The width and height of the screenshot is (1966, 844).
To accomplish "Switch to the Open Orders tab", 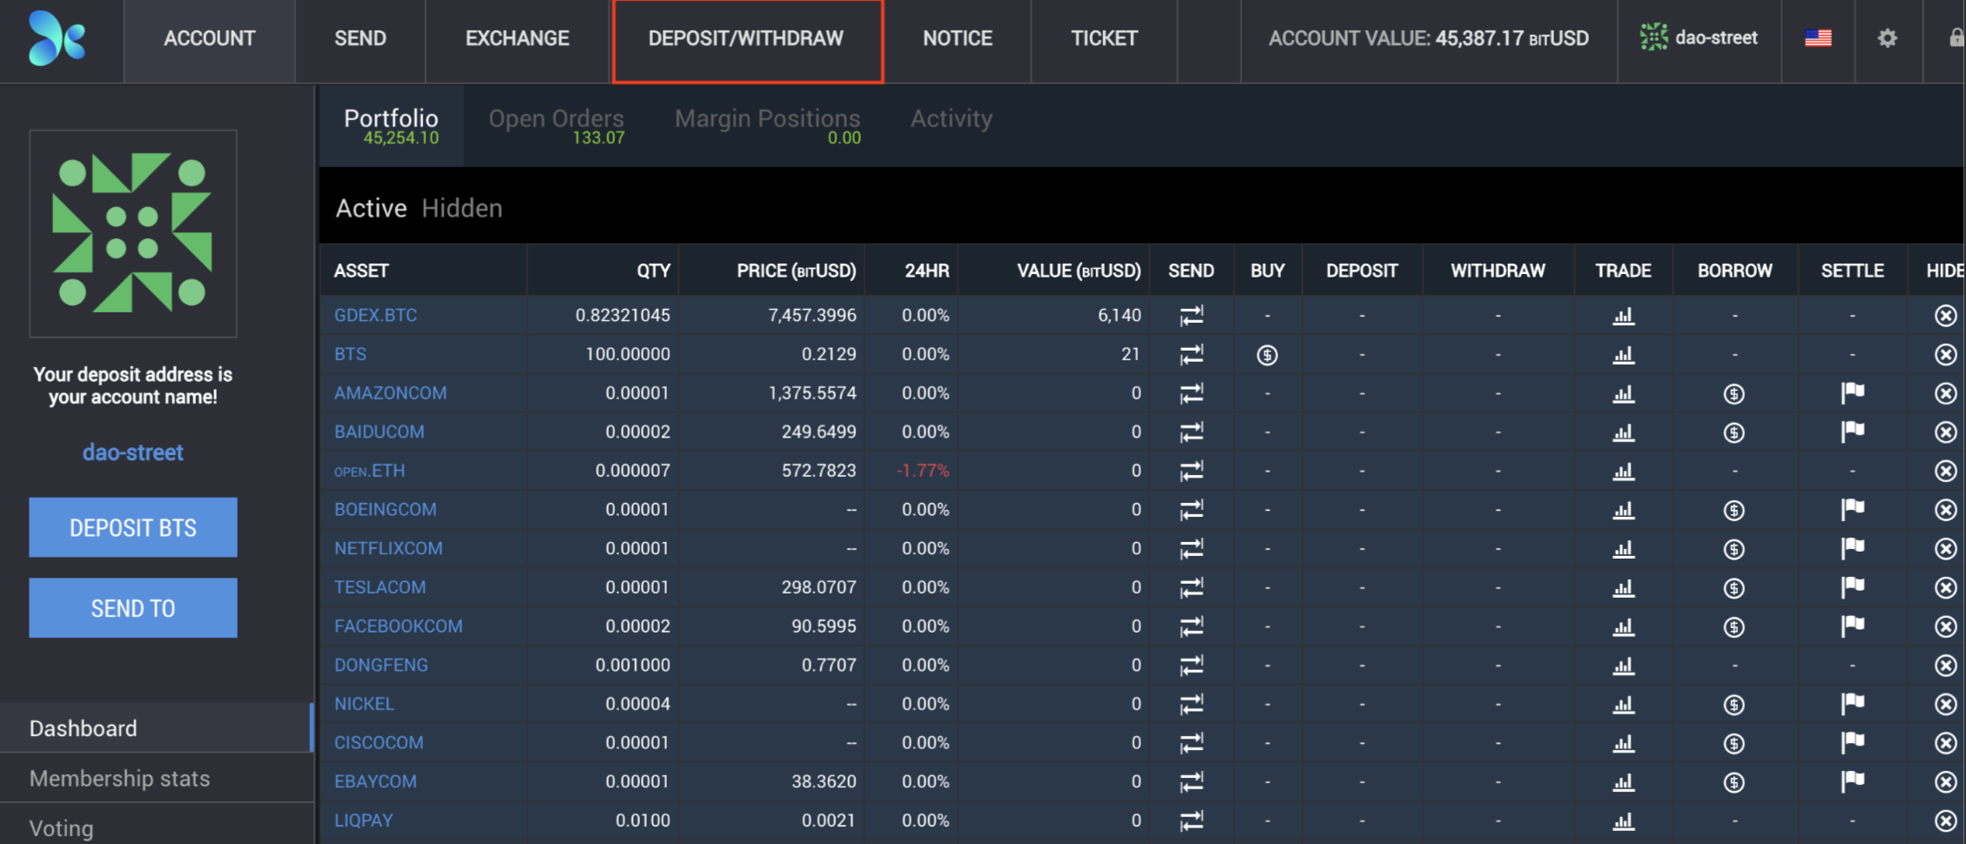I will pyautogui.click(x=556, y=125).
